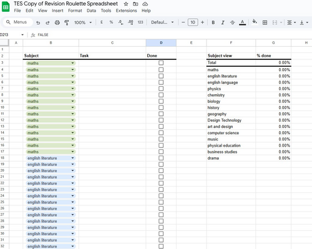Open the name box dropdown arrow
Image resolution: width=312 pixels, height=249 pixels.
click(22, 35)
